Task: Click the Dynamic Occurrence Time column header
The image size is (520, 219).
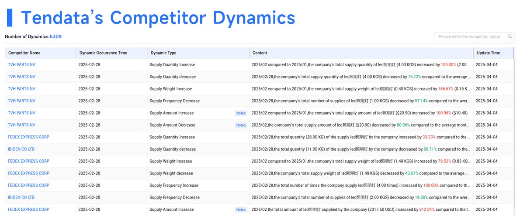Action: (103, 53)
